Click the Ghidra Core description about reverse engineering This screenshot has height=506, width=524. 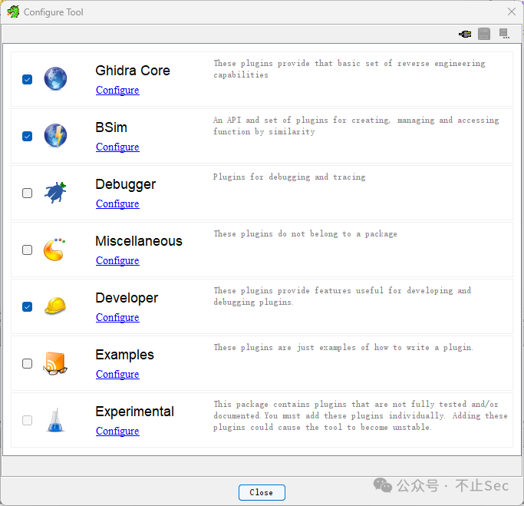pos(349,69)
